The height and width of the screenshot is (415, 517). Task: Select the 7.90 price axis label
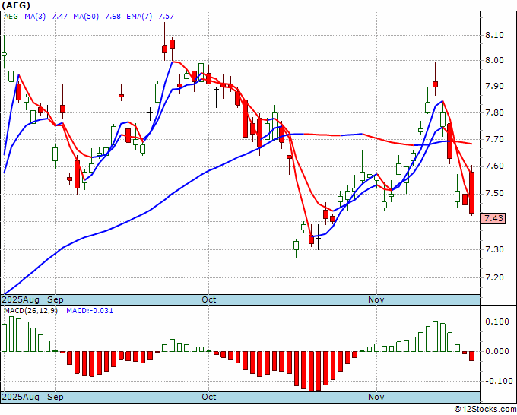[495, 87]
